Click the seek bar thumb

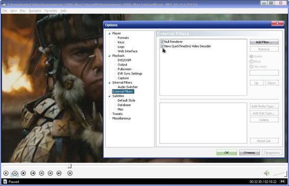tap(69, 166)
